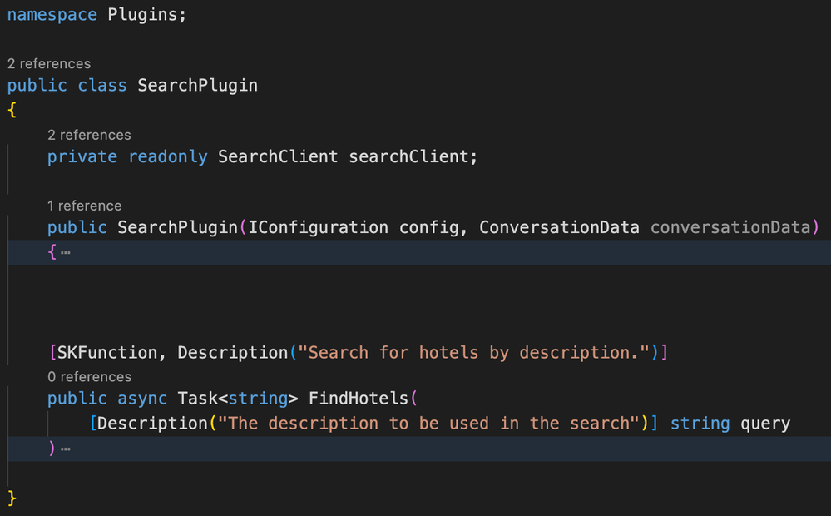The width and height of the screenshot is (831, 516).
Task: Click the 'private' keyword
Action: pos(82,156)
